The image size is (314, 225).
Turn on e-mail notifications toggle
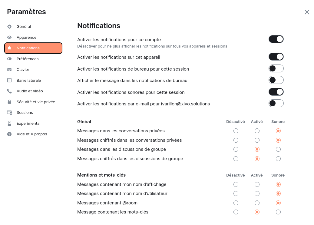pos(276,103)
